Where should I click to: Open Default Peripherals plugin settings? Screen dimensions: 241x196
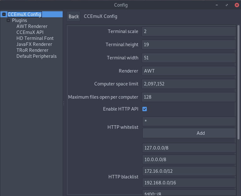[37, 56]
